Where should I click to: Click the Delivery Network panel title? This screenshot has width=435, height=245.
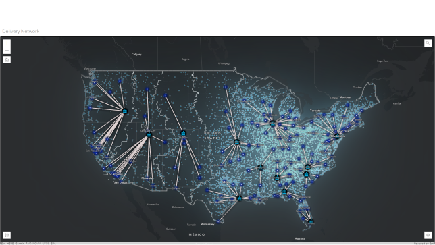pos(21,31)
